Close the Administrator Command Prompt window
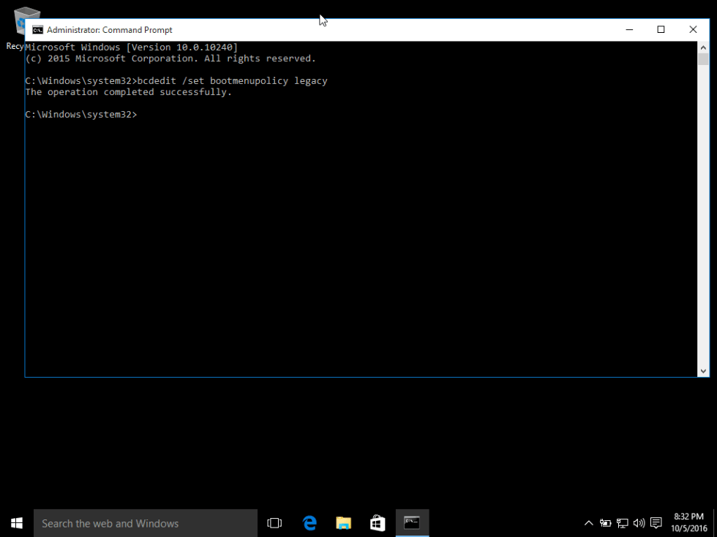 693,30
